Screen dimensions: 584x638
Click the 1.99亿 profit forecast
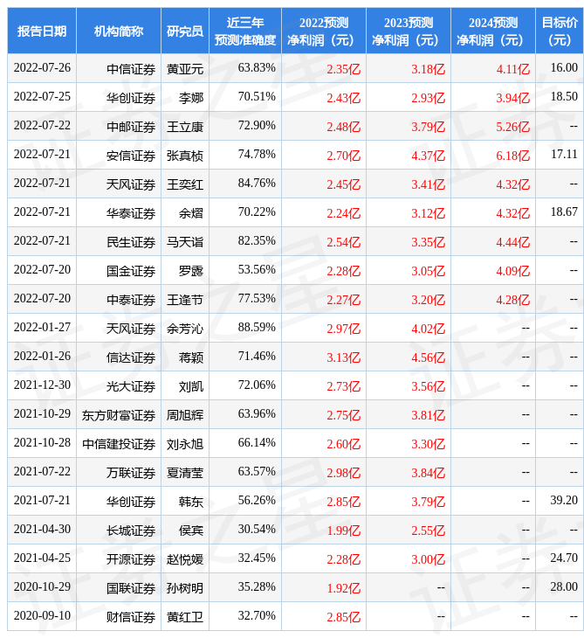point(343,531)
